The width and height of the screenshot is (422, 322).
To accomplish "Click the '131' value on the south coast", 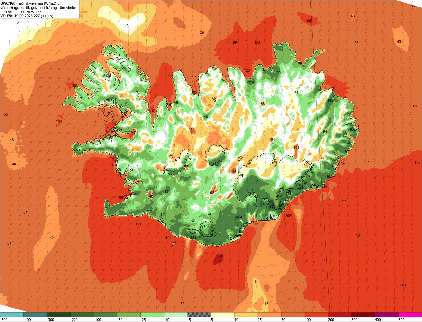I will (193, 238).
